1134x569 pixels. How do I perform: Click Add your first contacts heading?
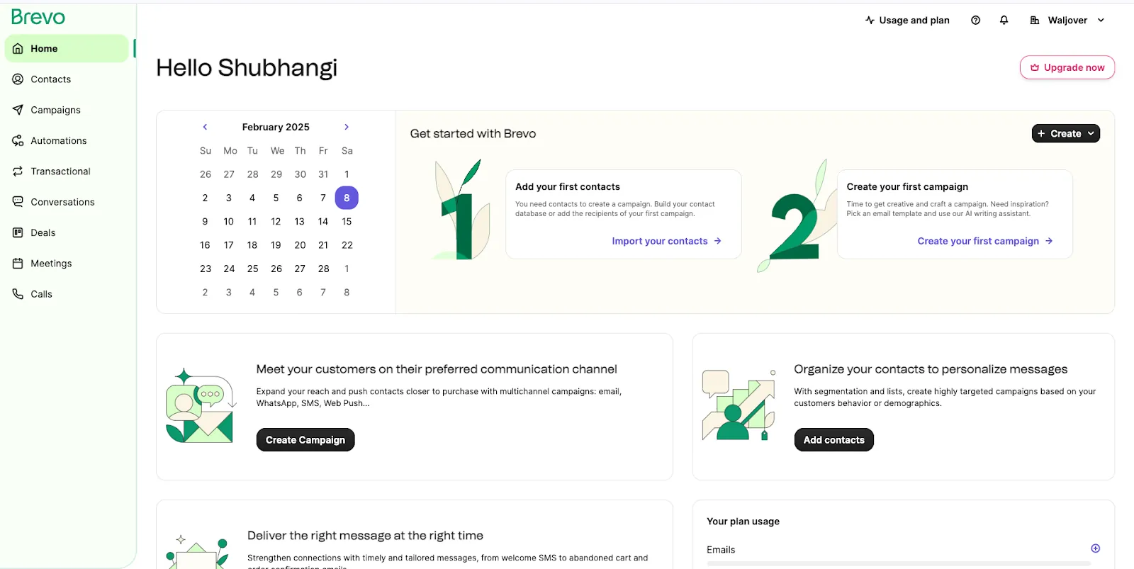tap(568, 186)
